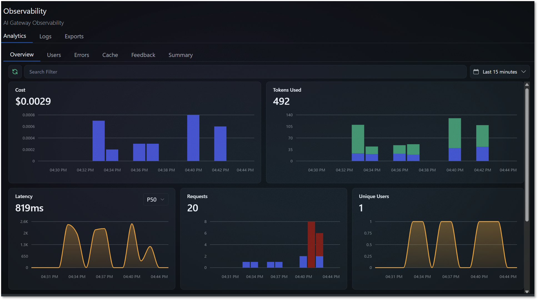
Task: Click the calendar icon in time range selector
Action: (476, 72)
